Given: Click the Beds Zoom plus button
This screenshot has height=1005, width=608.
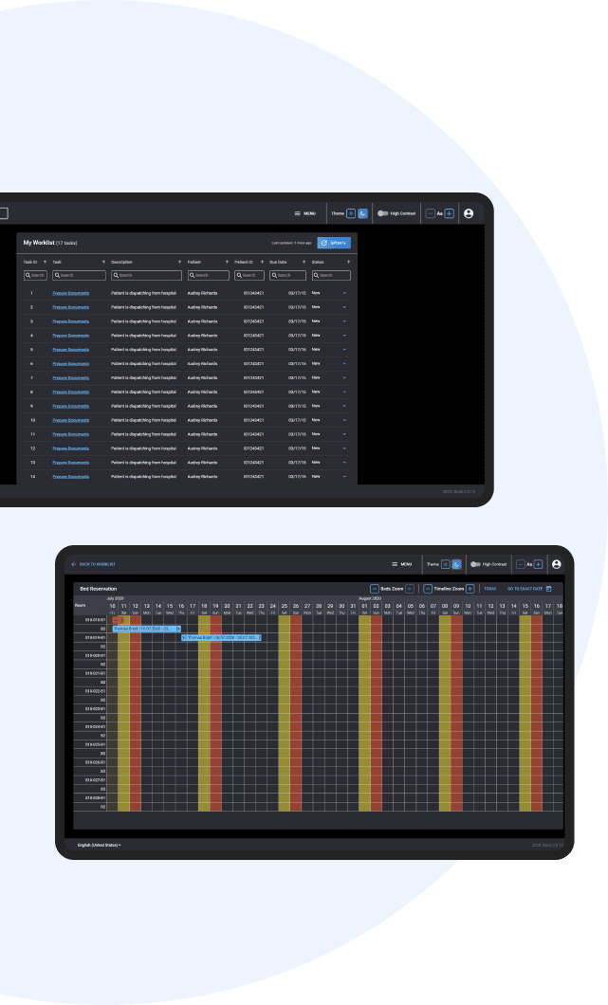Looking at the screenshot, I should [409, 589].
